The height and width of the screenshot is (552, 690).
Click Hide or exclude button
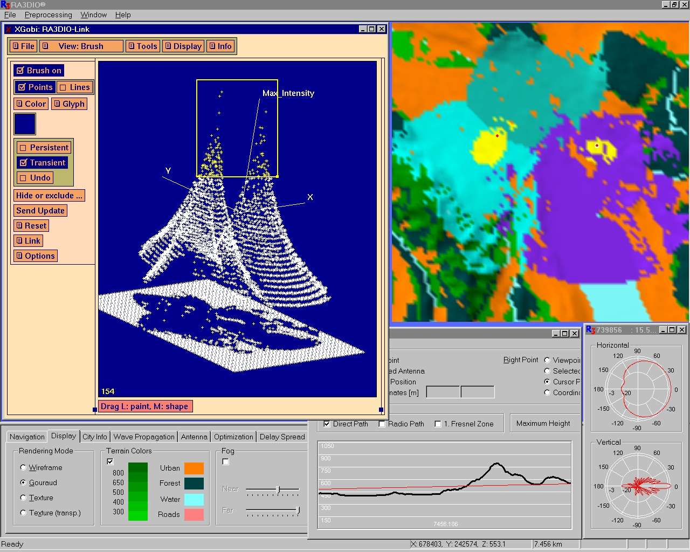click(x=49, y=196)
